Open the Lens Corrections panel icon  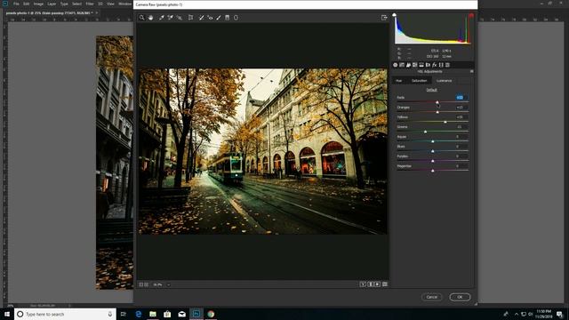click(x=428, y=65)
